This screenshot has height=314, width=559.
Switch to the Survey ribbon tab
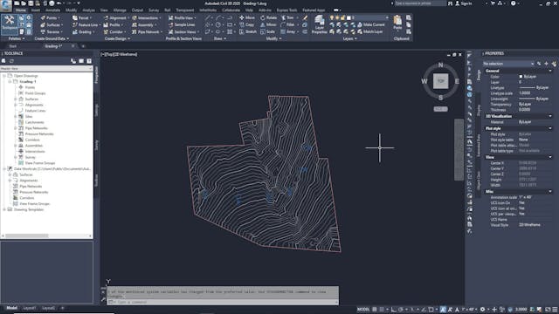[x=154, y=10]
